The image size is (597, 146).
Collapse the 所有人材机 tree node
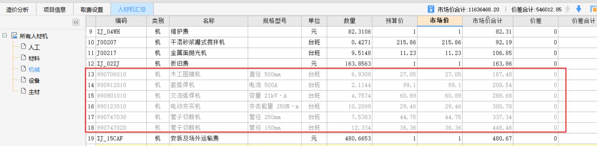pos(4,36)
